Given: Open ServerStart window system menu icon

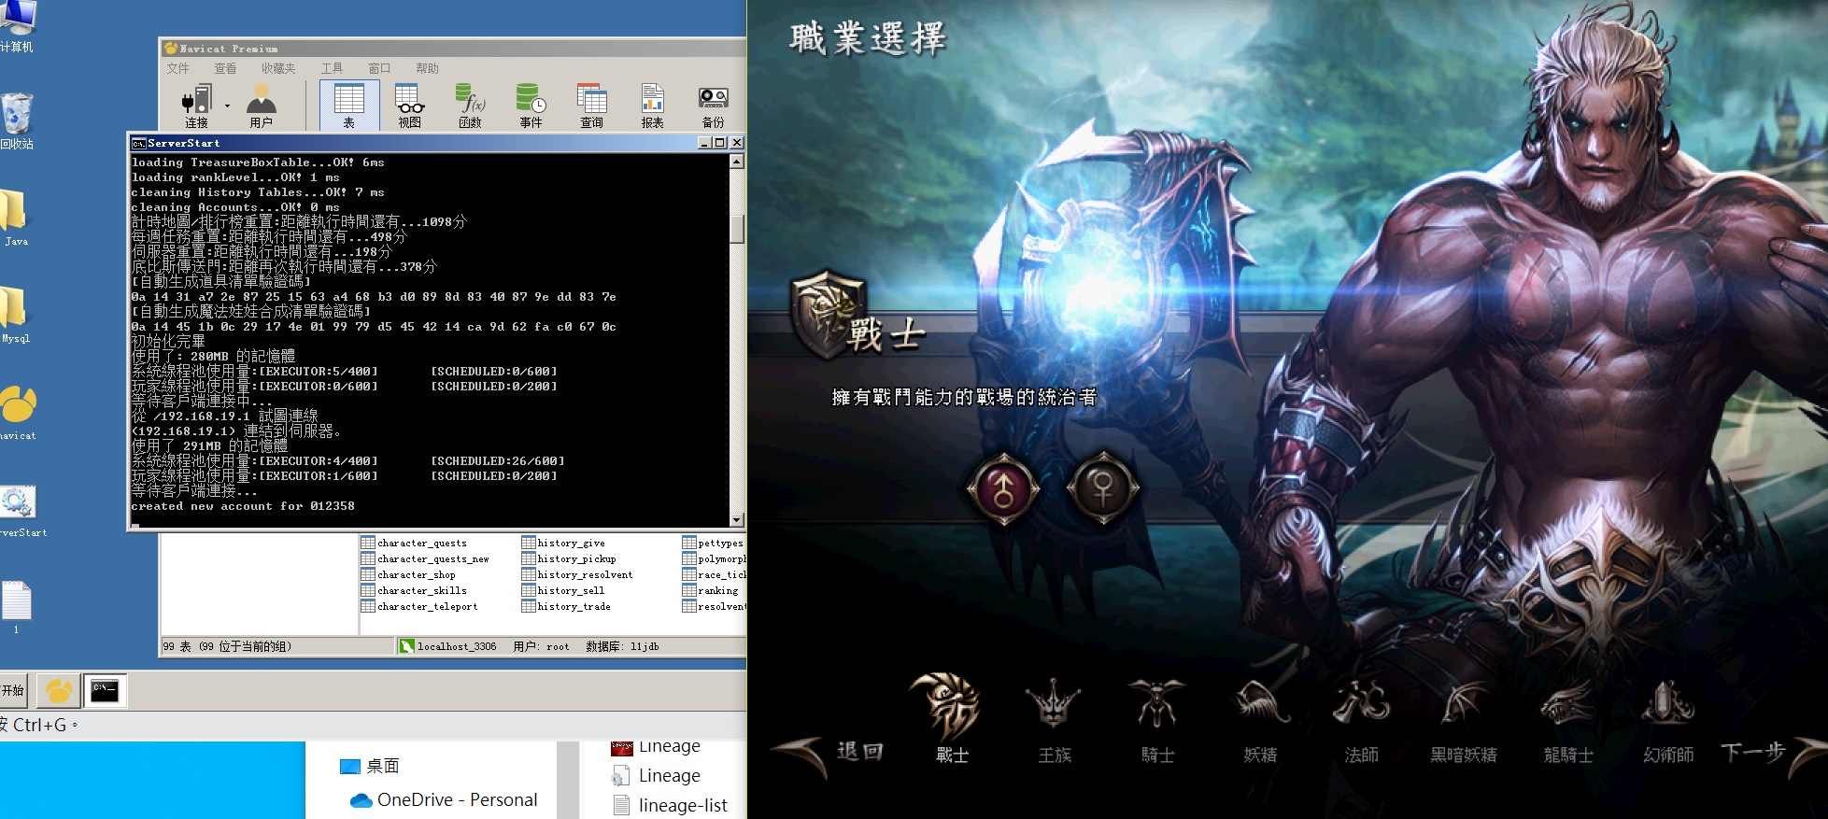Looking at the screenshot, I should (x=138, y=143).
